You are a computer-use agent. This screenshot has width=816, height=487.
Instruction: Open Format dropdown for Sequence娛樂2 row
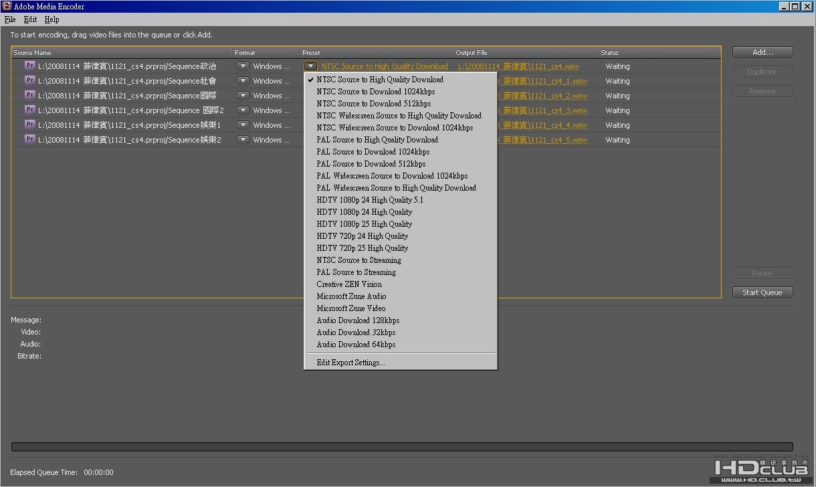243,140
